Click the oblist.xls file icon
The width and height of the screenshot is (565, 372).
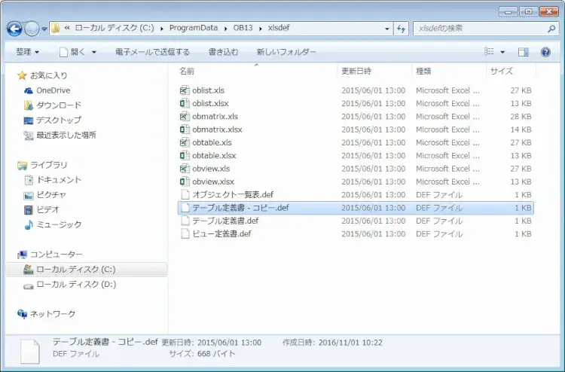185,90
